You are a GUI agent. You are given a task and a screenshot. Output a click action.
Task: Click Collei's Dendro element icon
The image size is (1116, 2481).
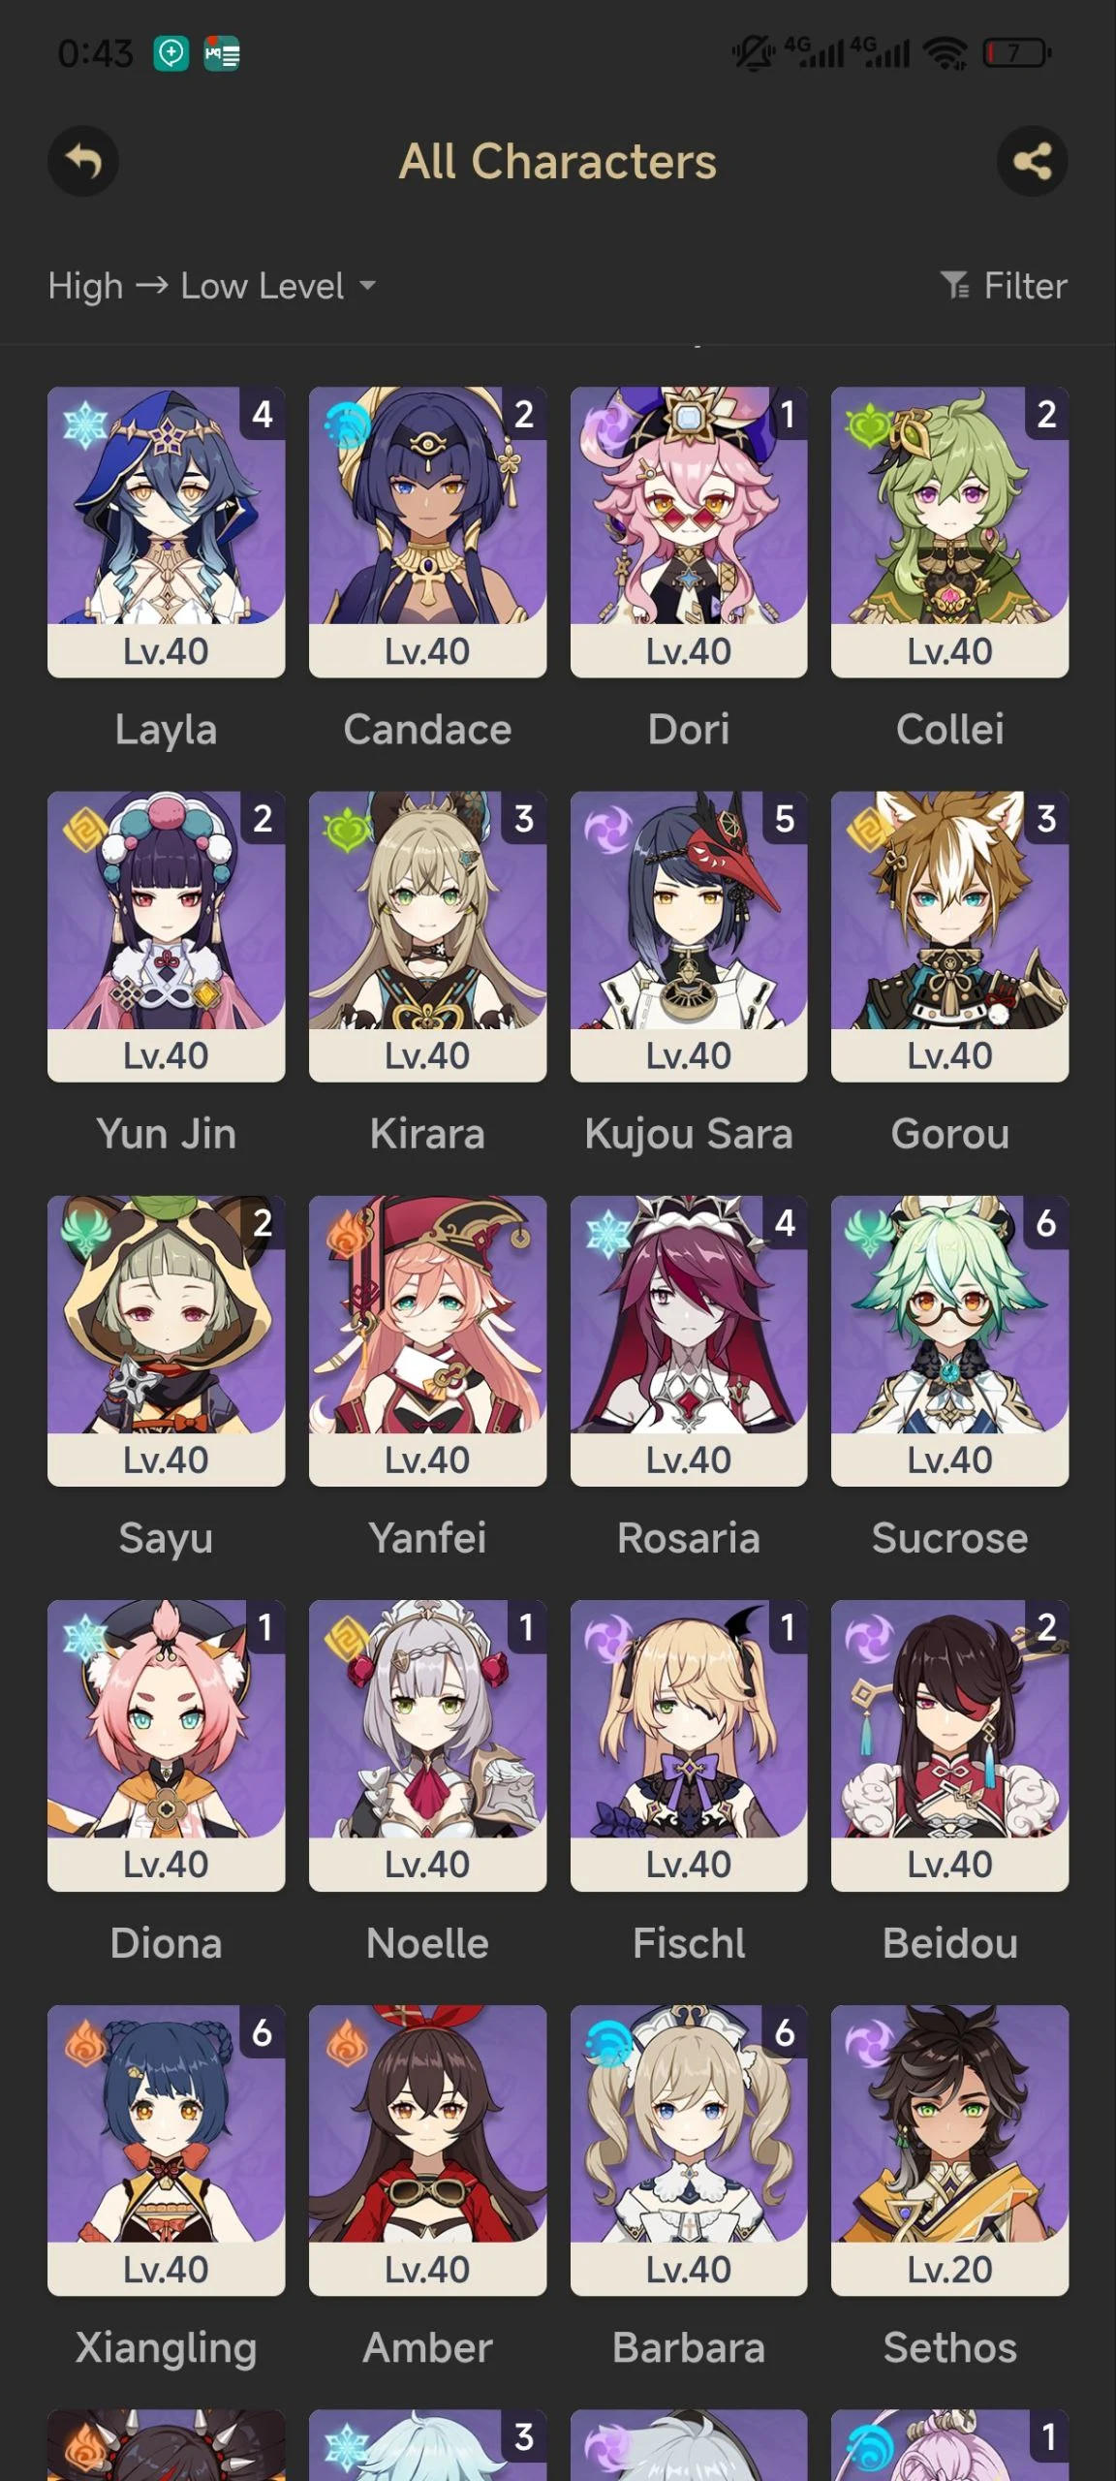click(868, 424)
